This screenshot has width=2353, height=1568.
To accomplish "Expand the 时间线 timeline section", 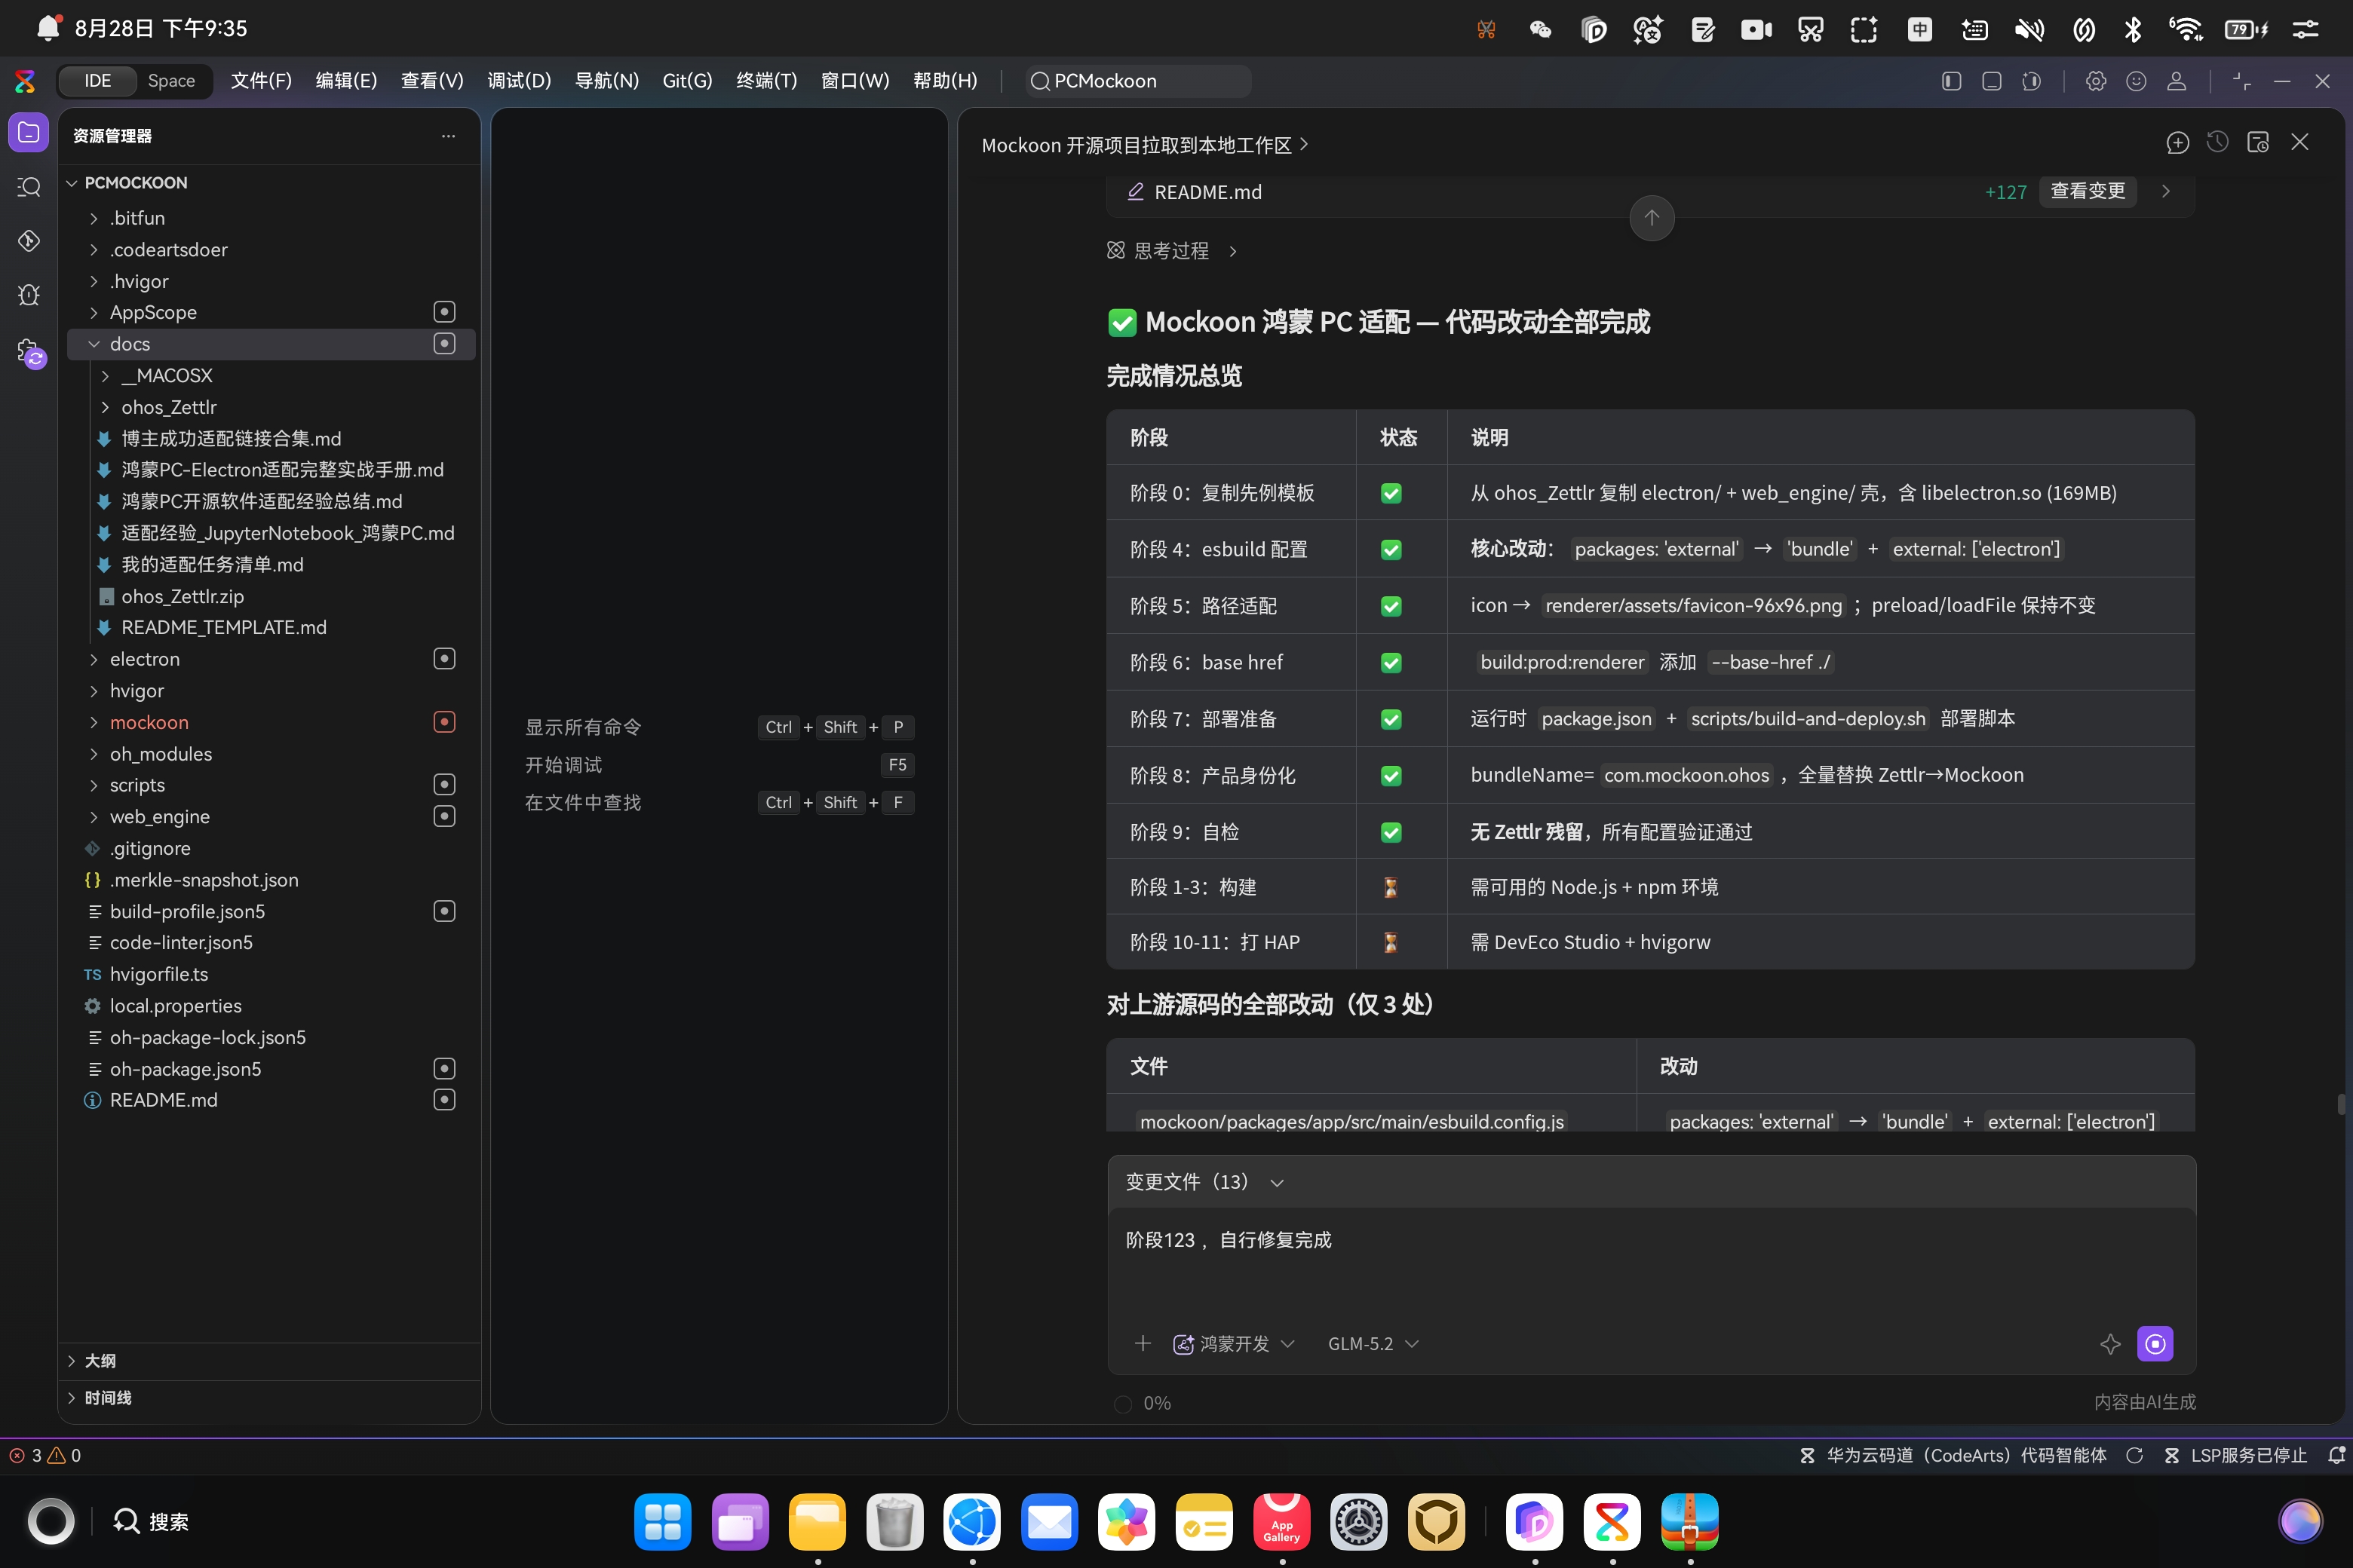I will 270,1398.
